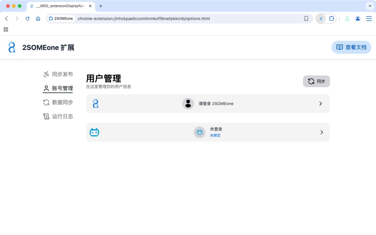Click the browser home icon
This screenshot has width=376, height=235.
(x=38, y=19)
